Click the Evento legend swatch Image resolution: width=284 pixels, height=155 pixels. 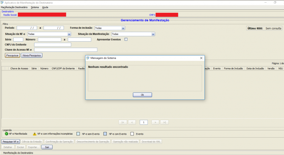[x=132, y=134]
